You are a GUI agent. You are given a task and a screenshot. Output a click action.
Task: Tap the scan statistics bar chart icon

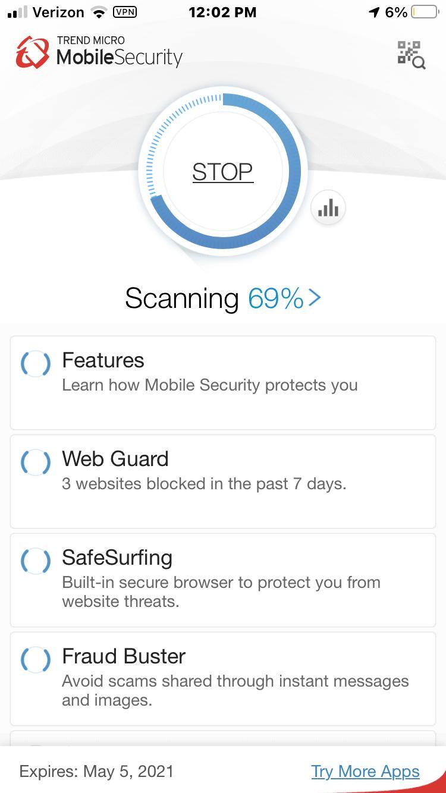[x=328, y=208]
